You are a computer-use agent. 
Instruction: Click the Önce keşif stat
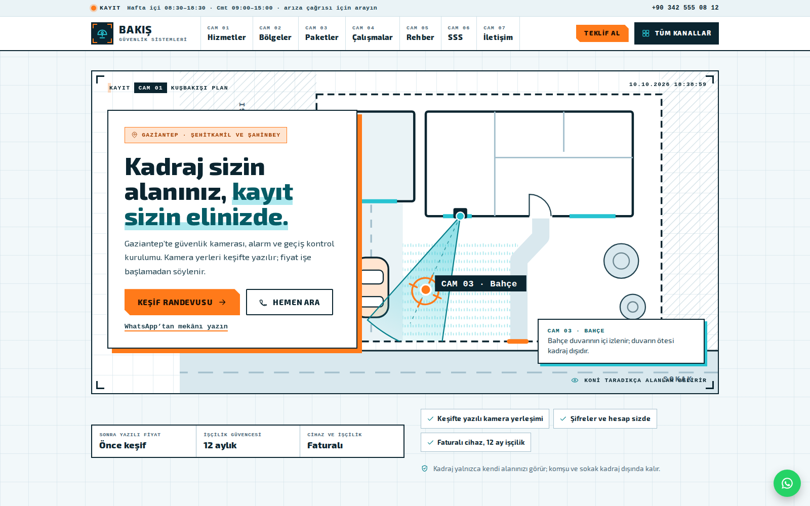(144, 441)
